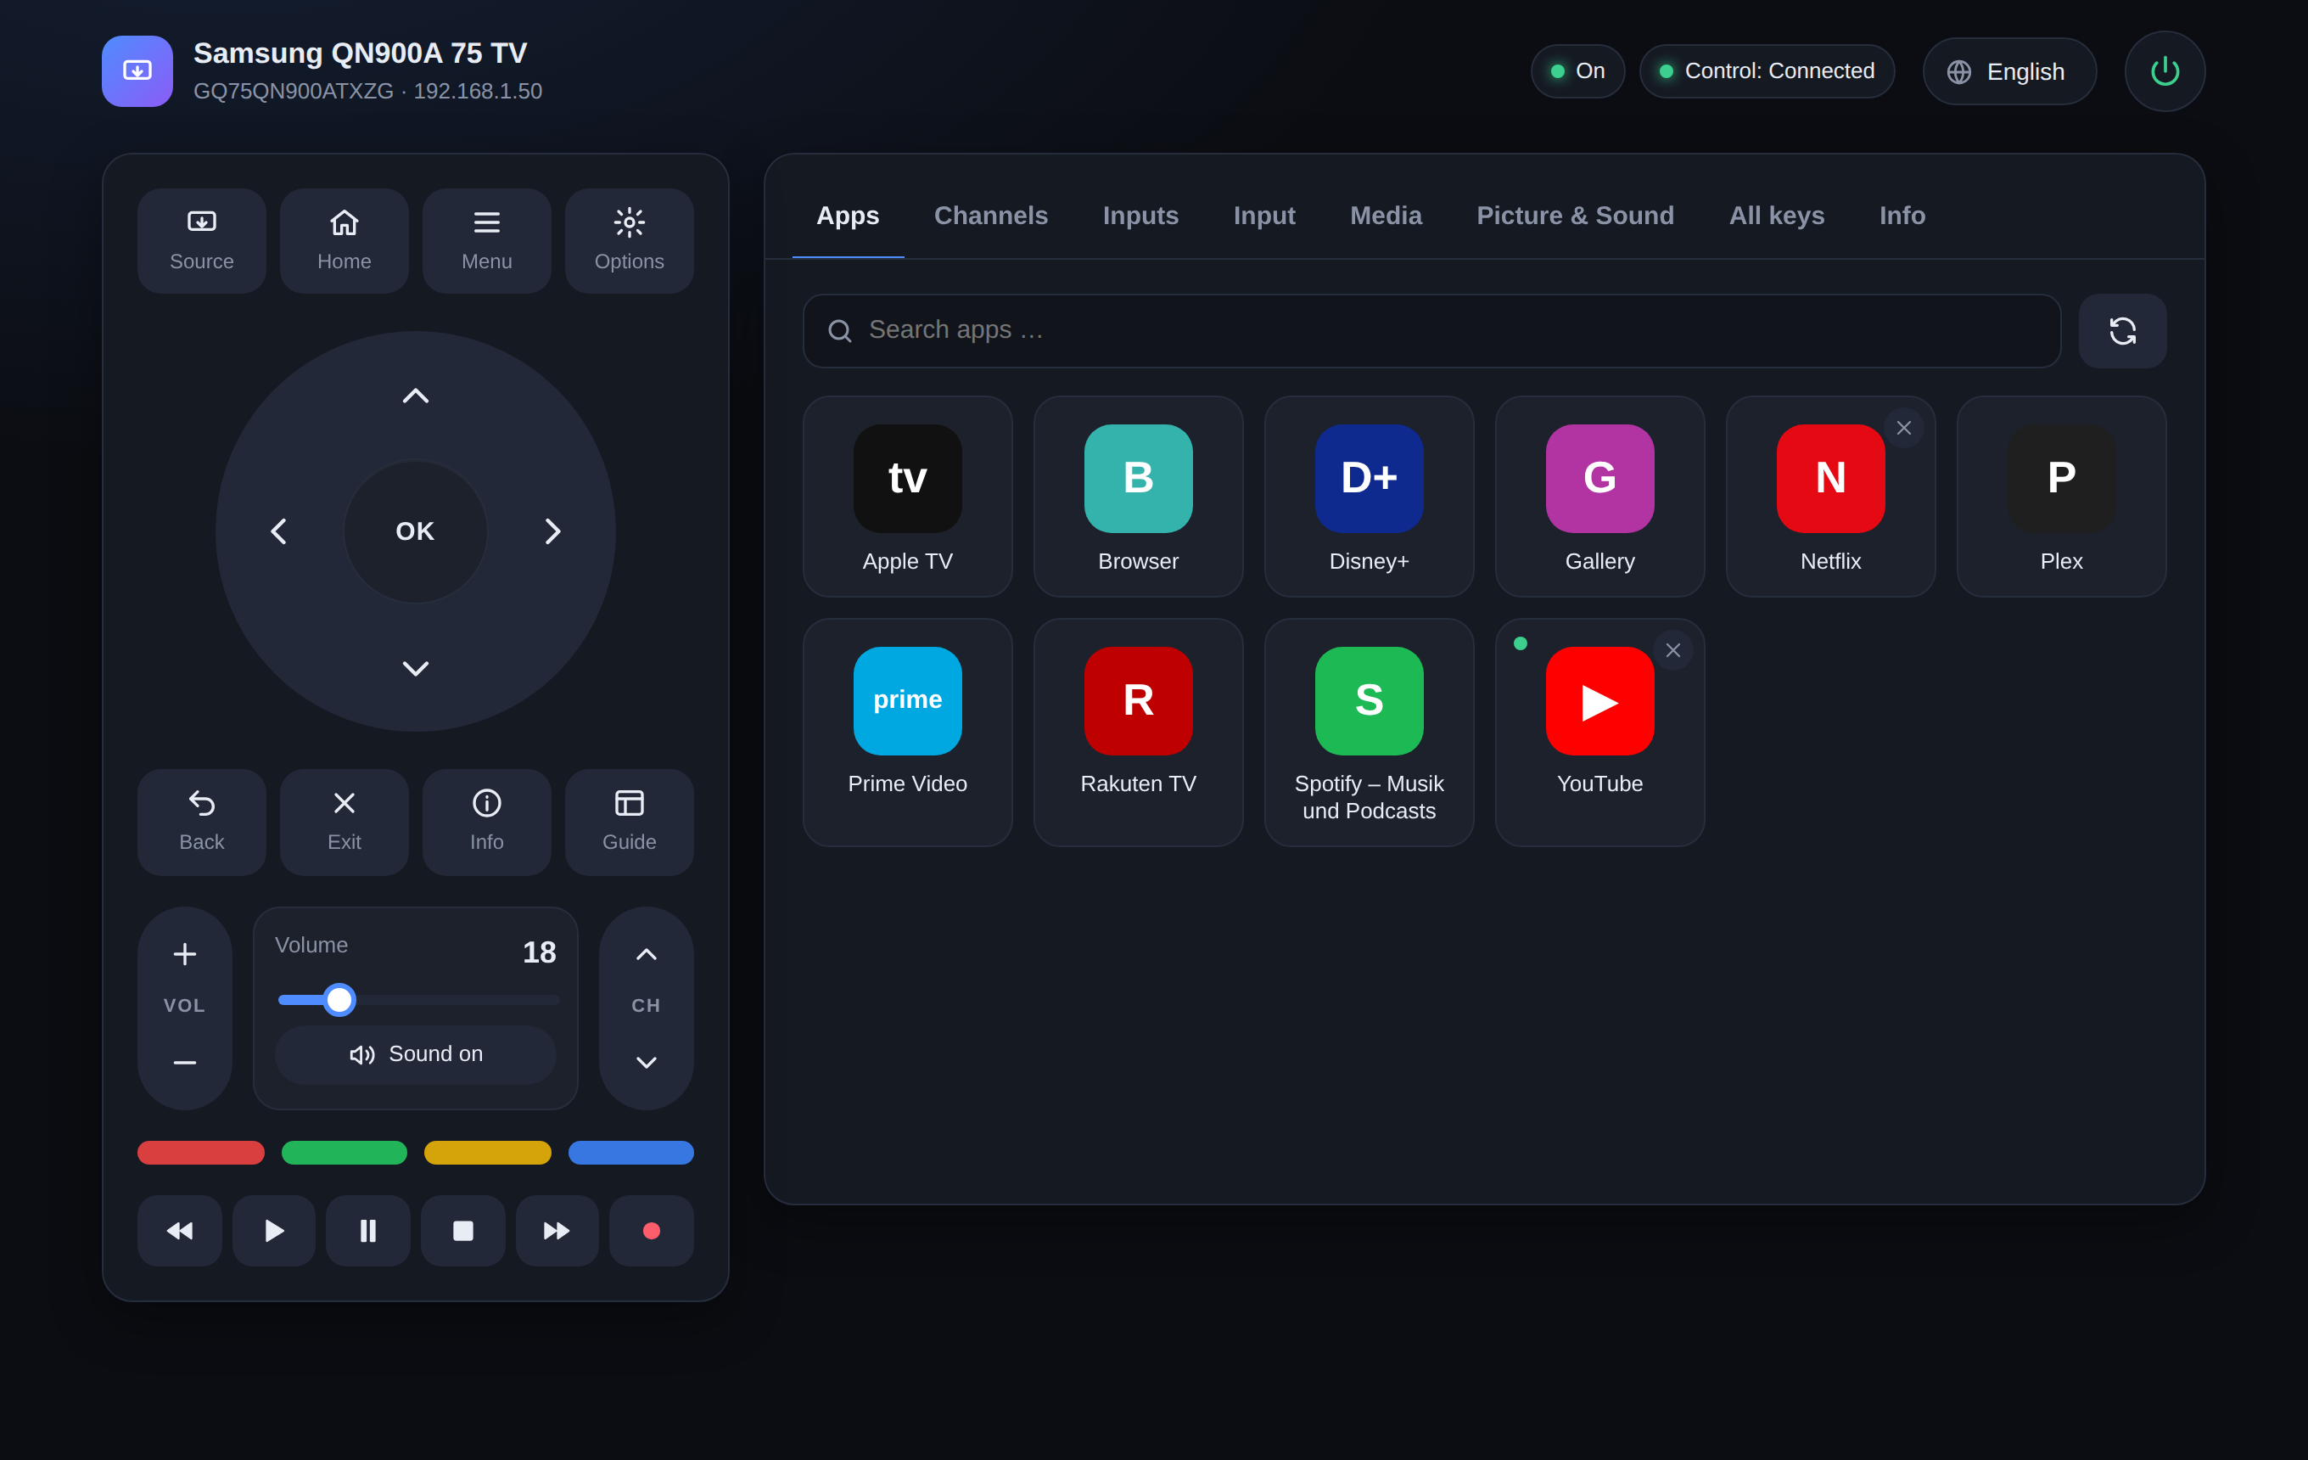The image size is (2308, 1460).
Task: Pause playback
Action: [368, 1231]
